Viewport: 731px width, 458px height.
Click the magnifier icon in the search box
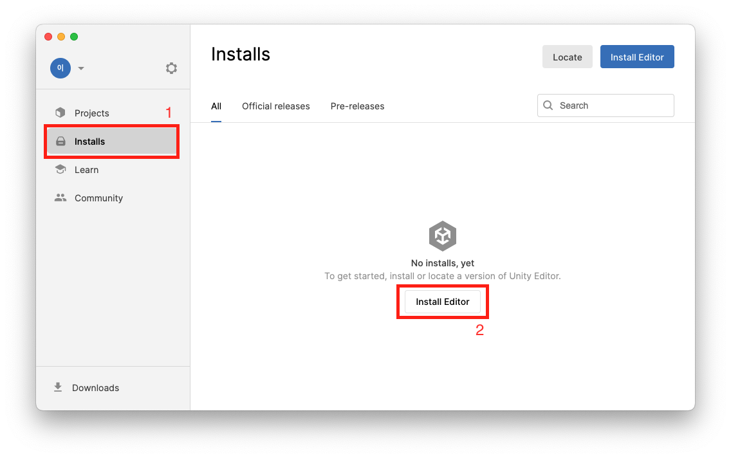pyautogui.click(x=548, y=105)
